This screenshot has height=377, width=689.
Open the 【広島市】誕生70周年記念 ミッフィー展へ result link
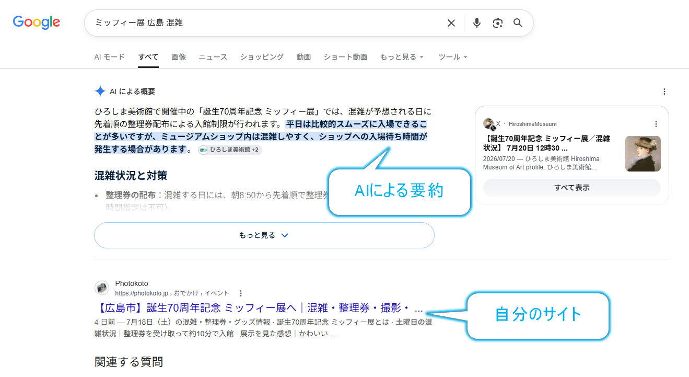(260, 307)
